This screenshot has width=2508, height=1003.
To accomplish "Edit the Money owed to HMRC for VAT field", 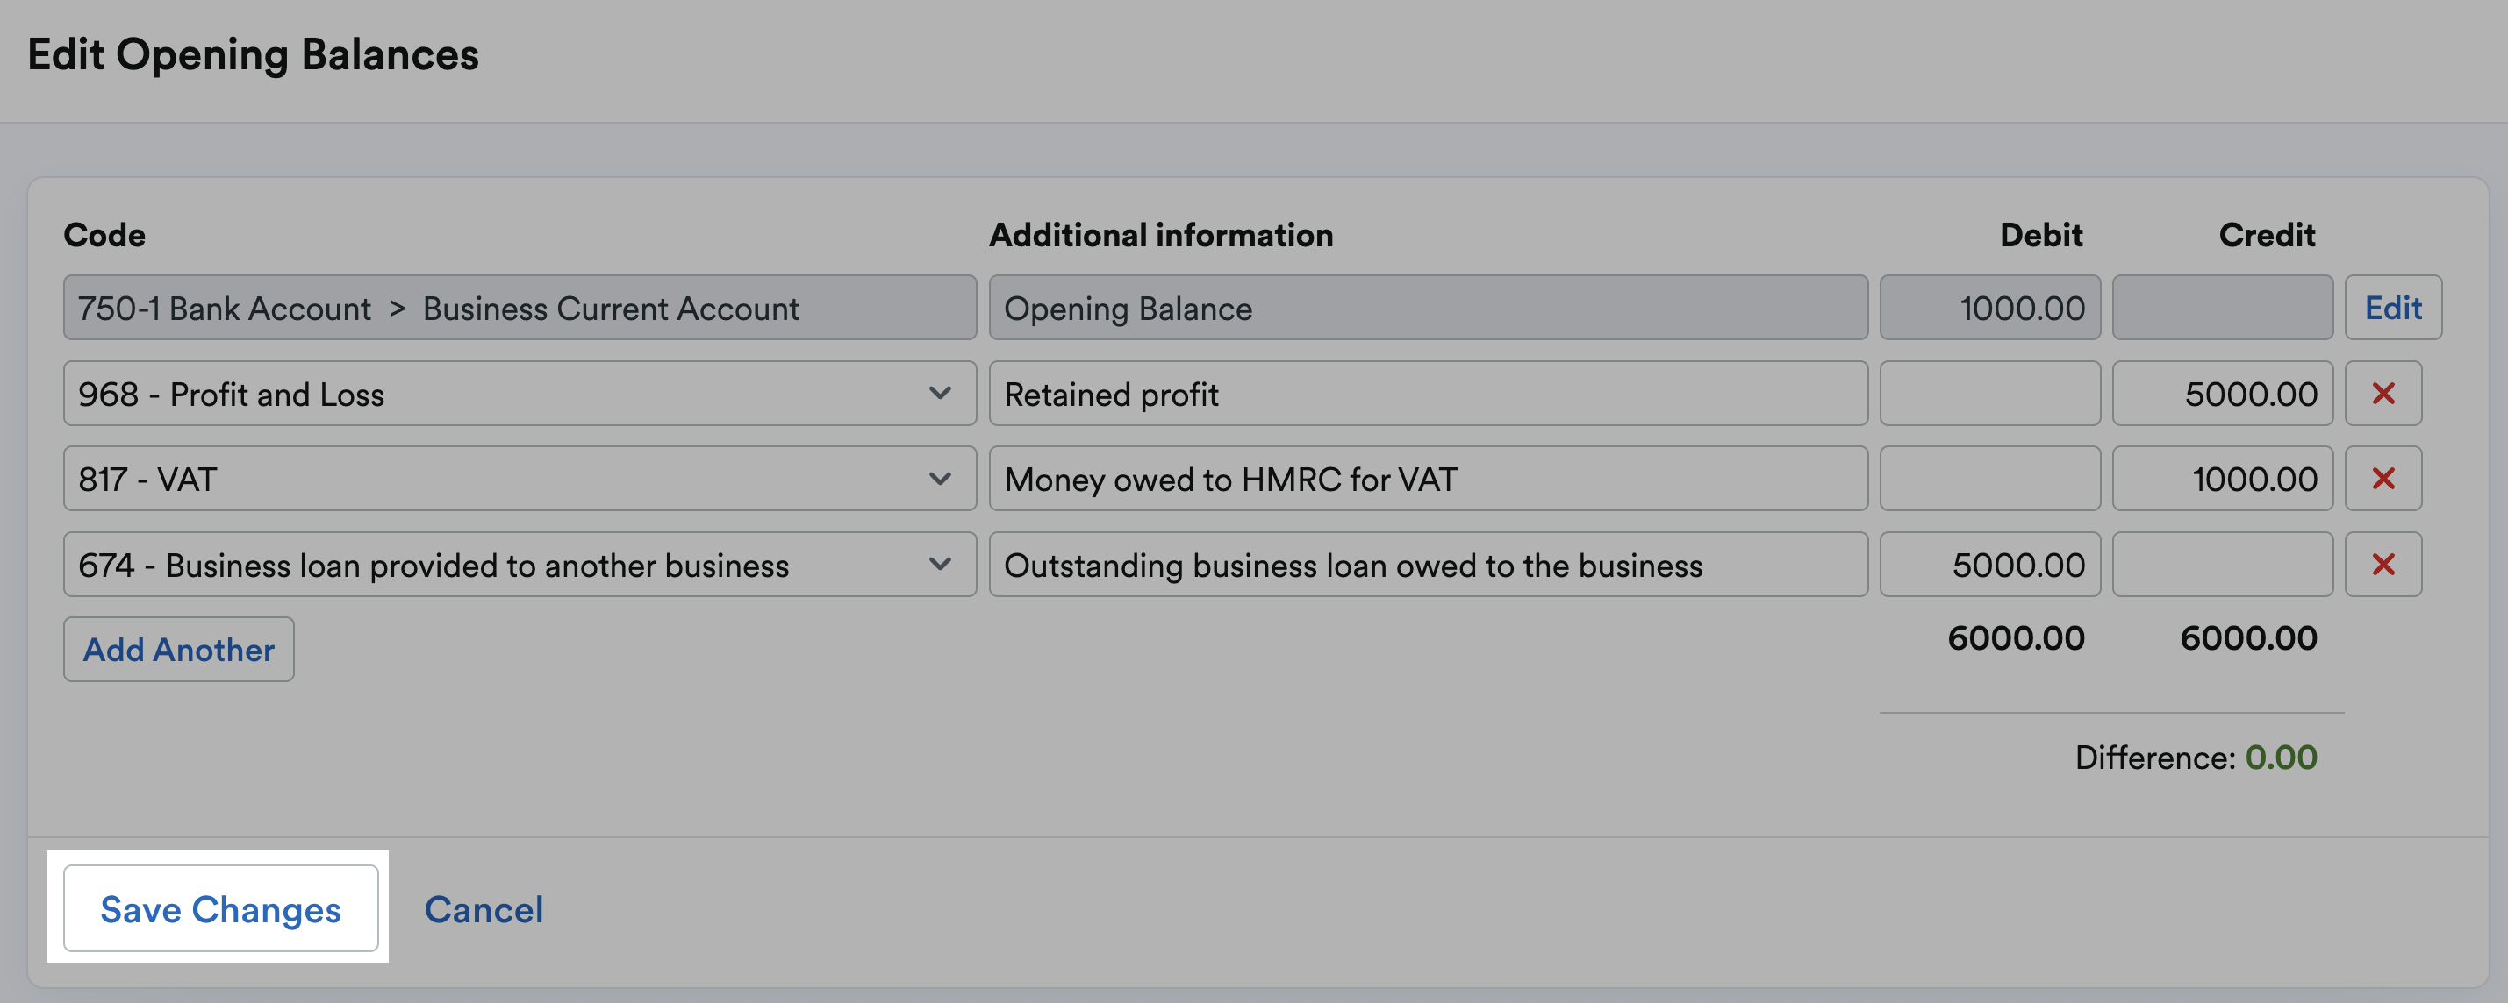I will 1429,479.
